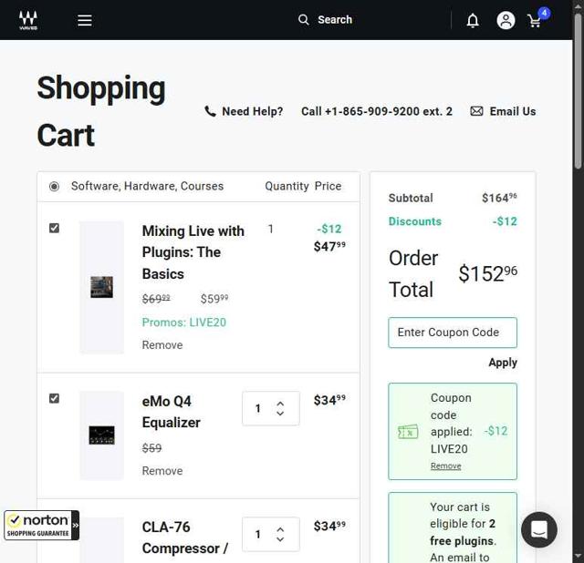Remove eMo Q4 Equalizer from cart
584x563 pixels.
point(162,471)
